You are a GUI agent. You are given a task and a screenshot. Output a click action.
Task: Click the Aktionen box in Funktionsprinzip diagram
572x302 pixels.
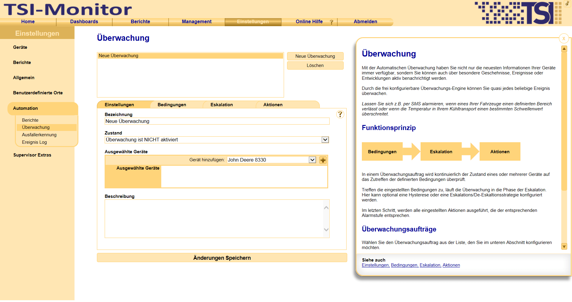coord(500,152)
